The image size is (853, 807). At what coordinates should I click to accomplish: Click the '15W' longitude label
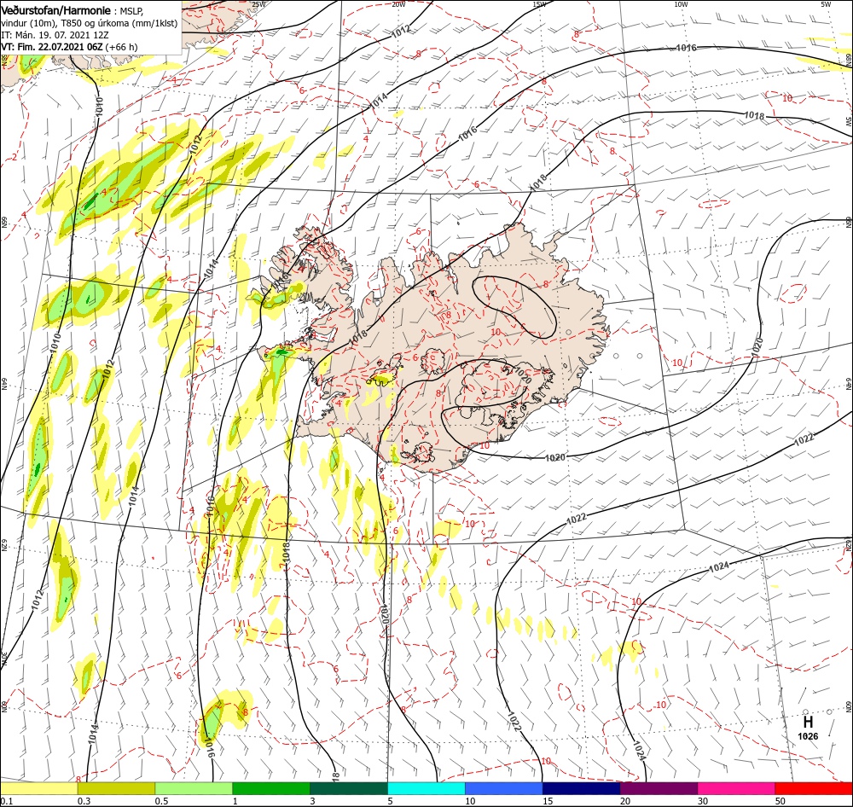[539, 4]
